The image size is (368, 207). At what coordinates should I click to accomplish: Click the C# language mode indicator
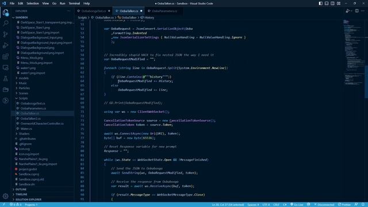coord(285,205)
